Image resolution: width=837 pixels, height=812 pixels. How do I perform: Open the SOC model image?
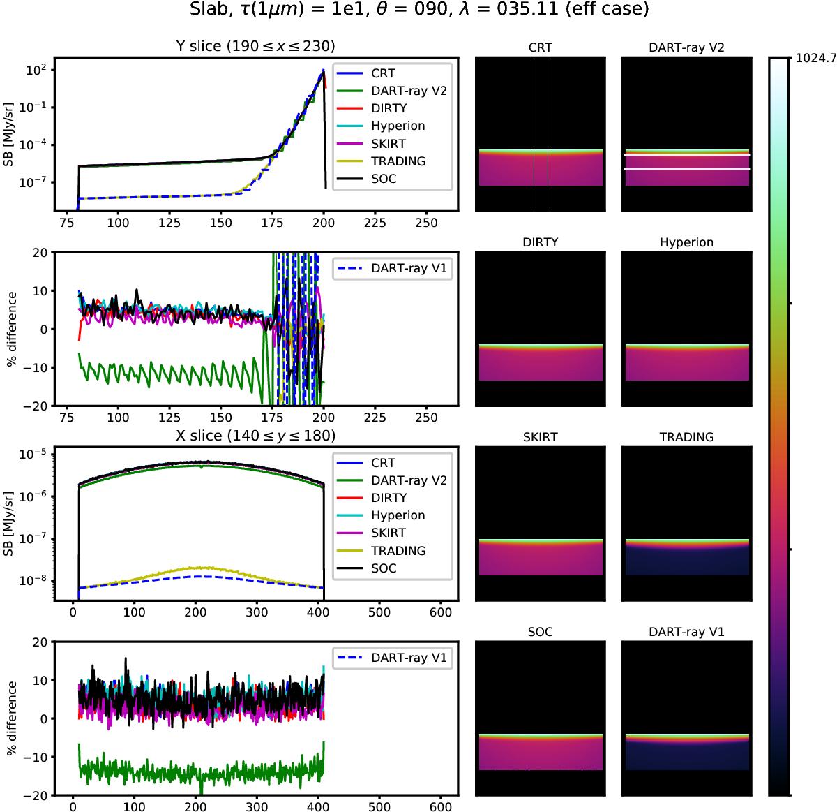click(541, 718)
